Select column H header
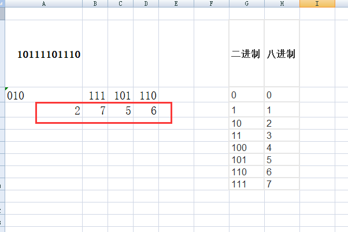This screenshot has height=232, width=348. click(282, 3)
